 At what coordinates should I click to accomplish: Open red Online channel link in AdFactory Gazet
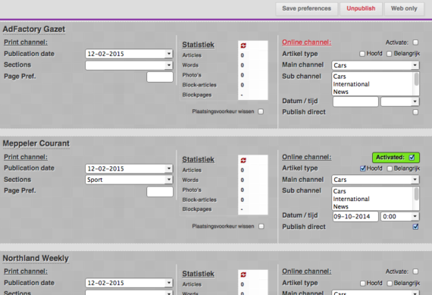point(307,42)
